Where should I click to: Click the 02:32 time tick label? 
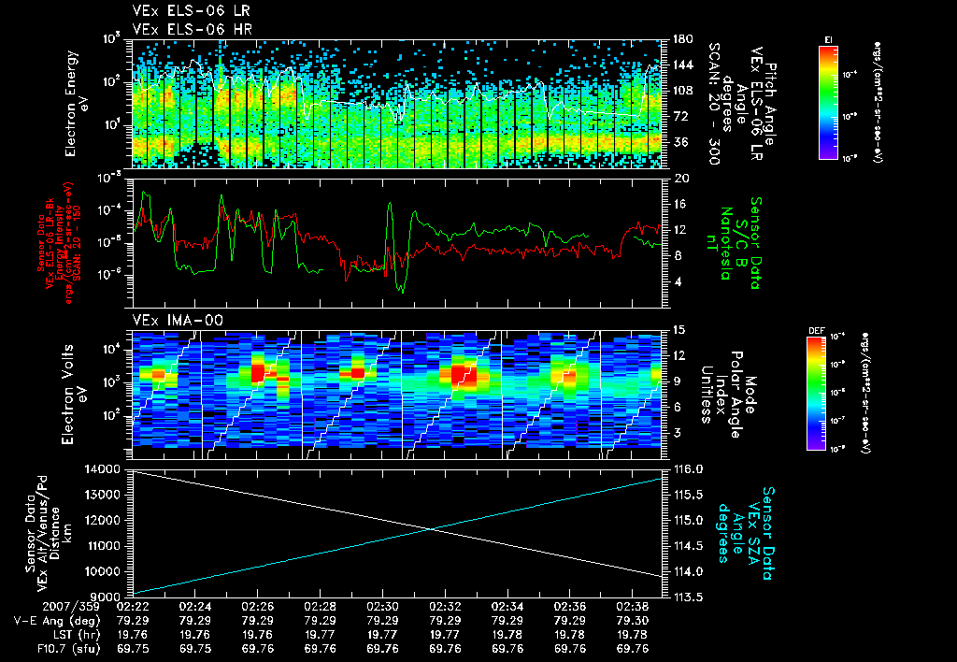(x=445, y=607)
